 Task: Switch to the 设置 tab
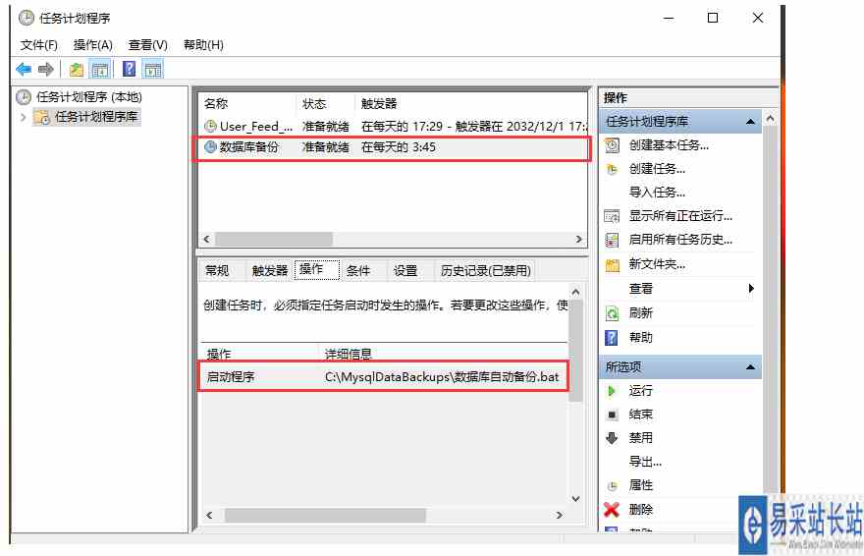pyautogui.click(x=405, y=270)
